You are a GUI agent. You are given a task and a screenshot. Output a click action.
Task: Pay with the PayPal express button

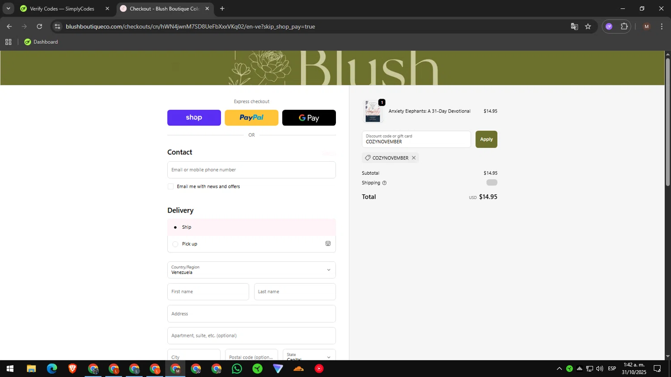(x=251, y=117)
